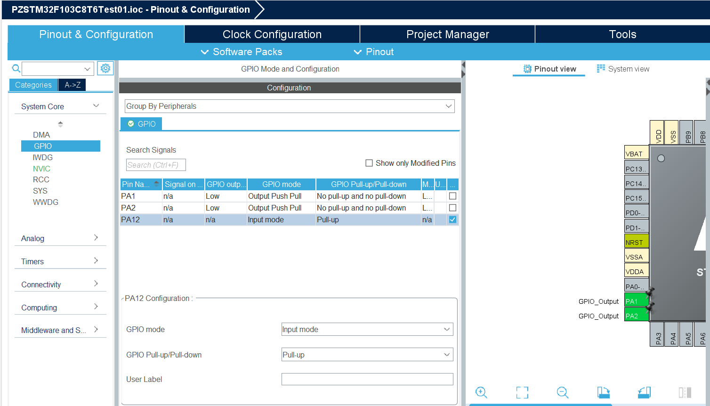Switch to A->Z list tab
This screenshot has width=710, height=406.
73,85
